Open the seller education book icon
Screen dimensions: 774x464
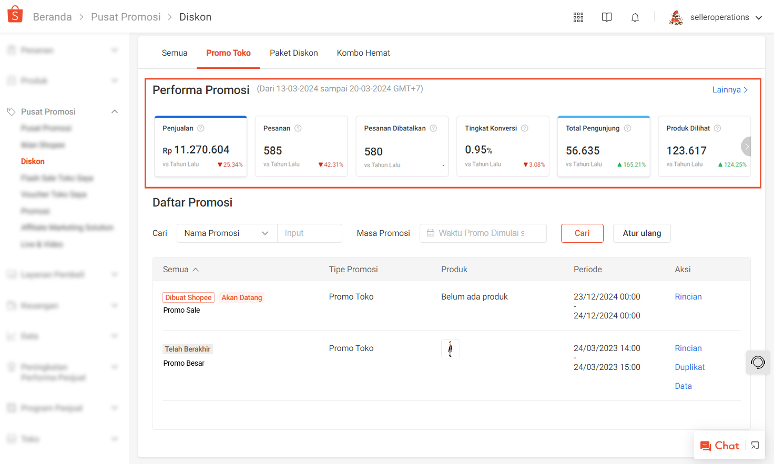point(607,17)
